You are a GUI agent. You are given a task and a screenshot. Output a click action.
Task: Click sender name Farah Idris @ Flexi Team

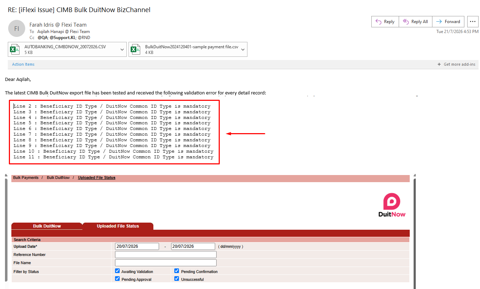58,25
